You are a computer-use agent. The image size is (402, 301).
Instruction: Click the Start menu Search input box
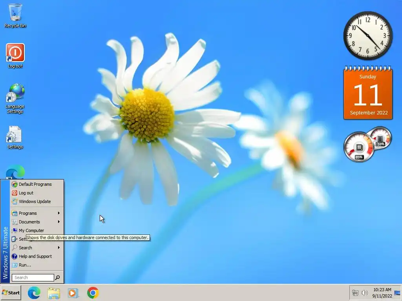pyautogui.click(x=33, y=277)
